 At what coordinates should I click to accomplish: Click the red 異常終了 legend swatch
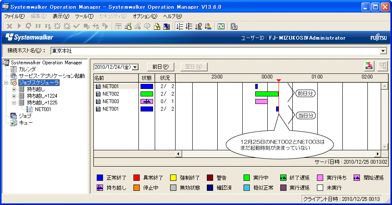[x=136, y=178]
